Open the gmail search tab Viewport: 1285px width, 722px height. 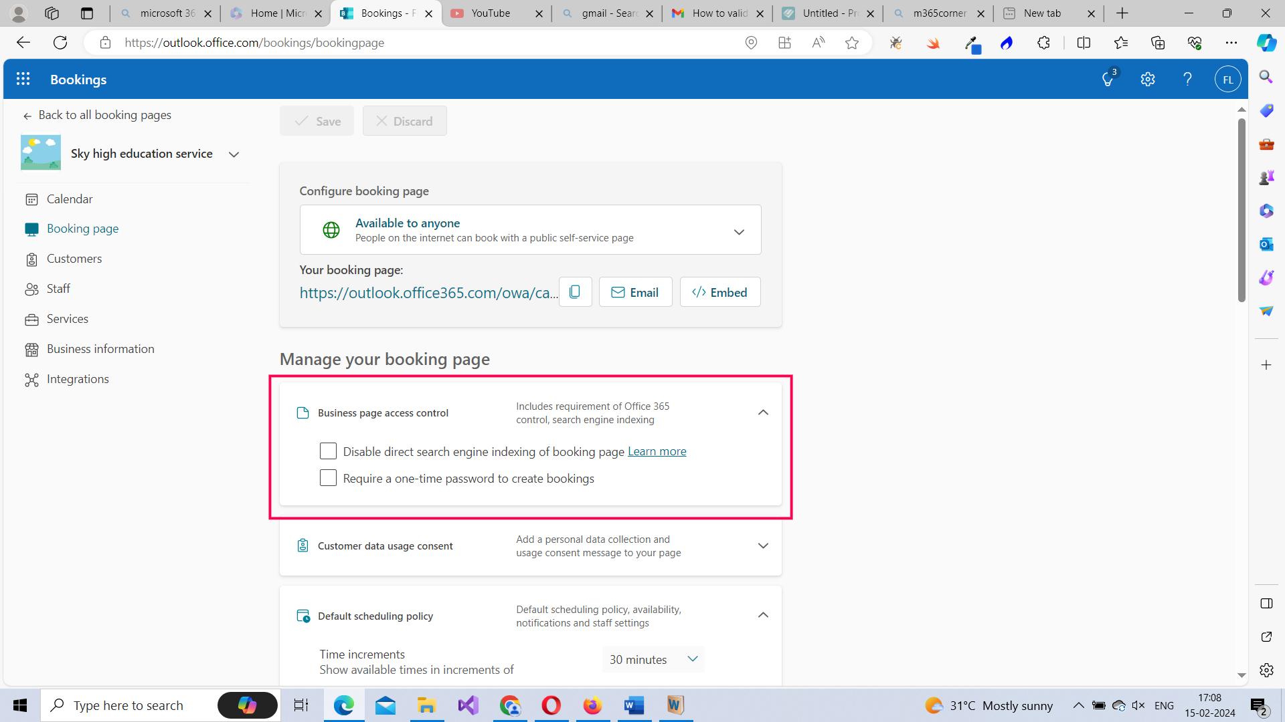(x=600, y=13)
